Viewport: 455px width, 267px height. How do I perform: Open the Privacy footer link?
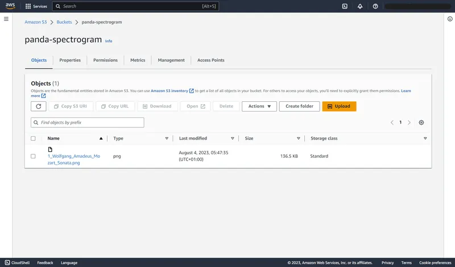388,262
